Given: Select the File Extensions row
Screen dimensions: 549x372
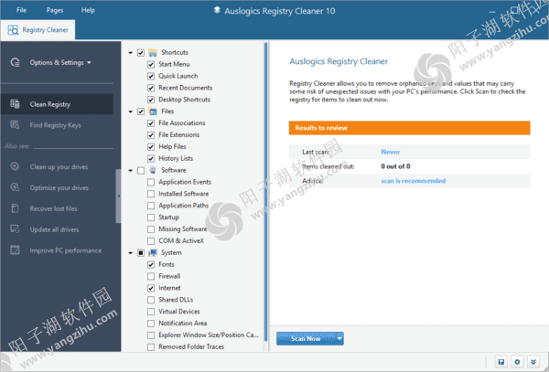Looking at the screenshot, I should point(179,135).
